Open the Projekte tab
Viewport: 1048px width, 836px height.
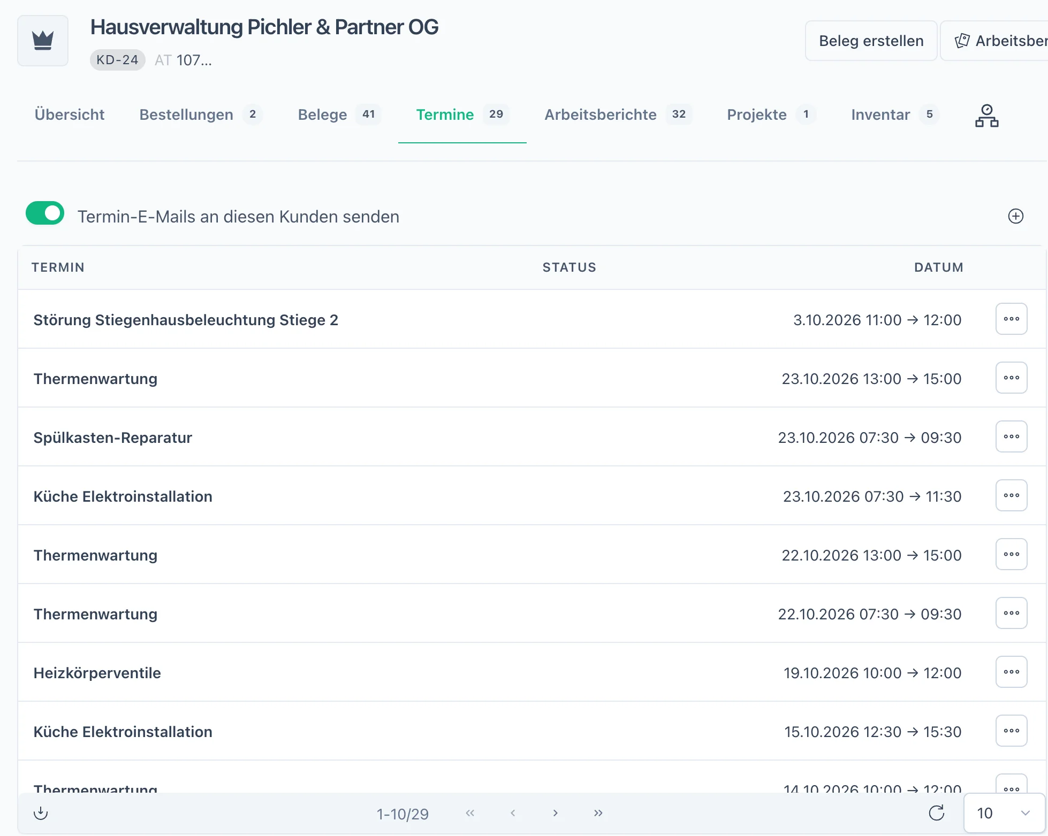pos(771,114)
